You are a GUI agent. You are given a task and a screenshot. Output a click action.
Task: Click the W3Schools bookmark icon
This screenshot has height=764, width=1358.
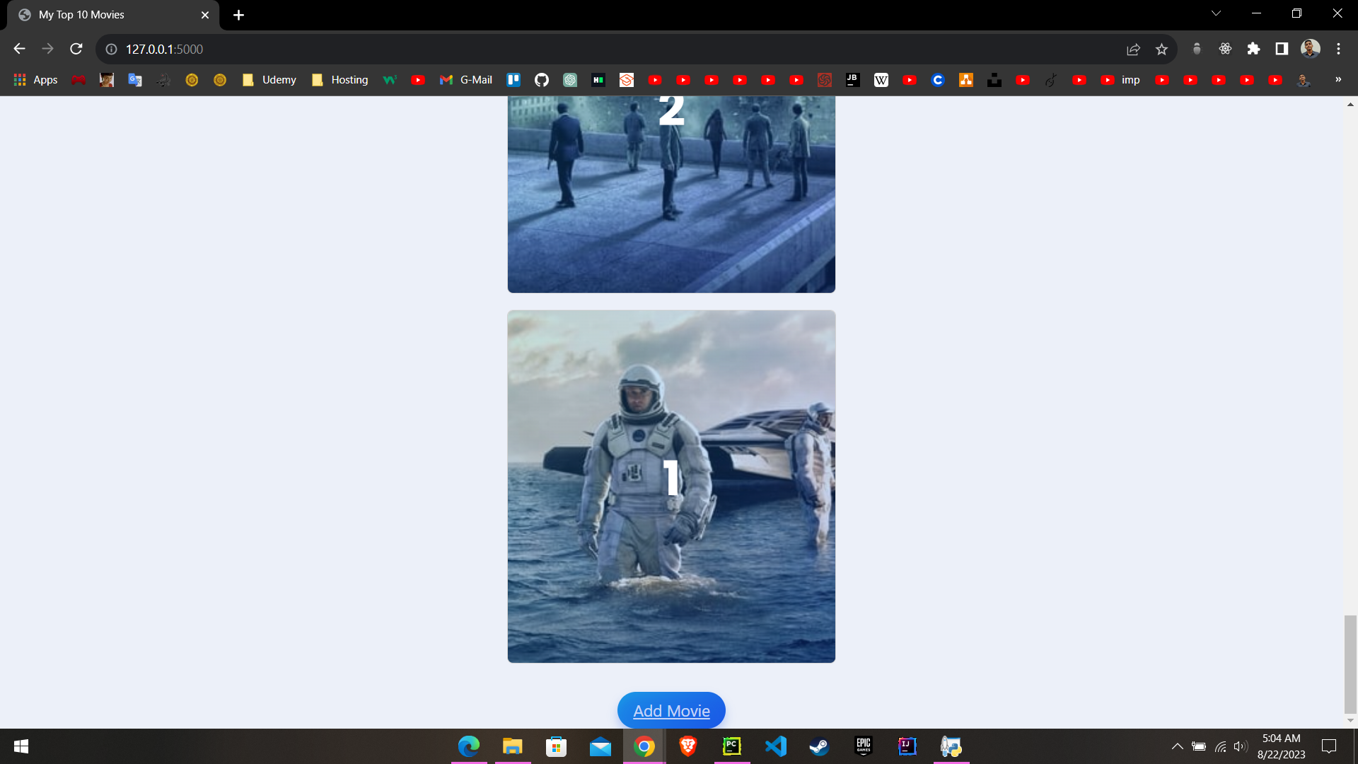click(x=390, y=80)
